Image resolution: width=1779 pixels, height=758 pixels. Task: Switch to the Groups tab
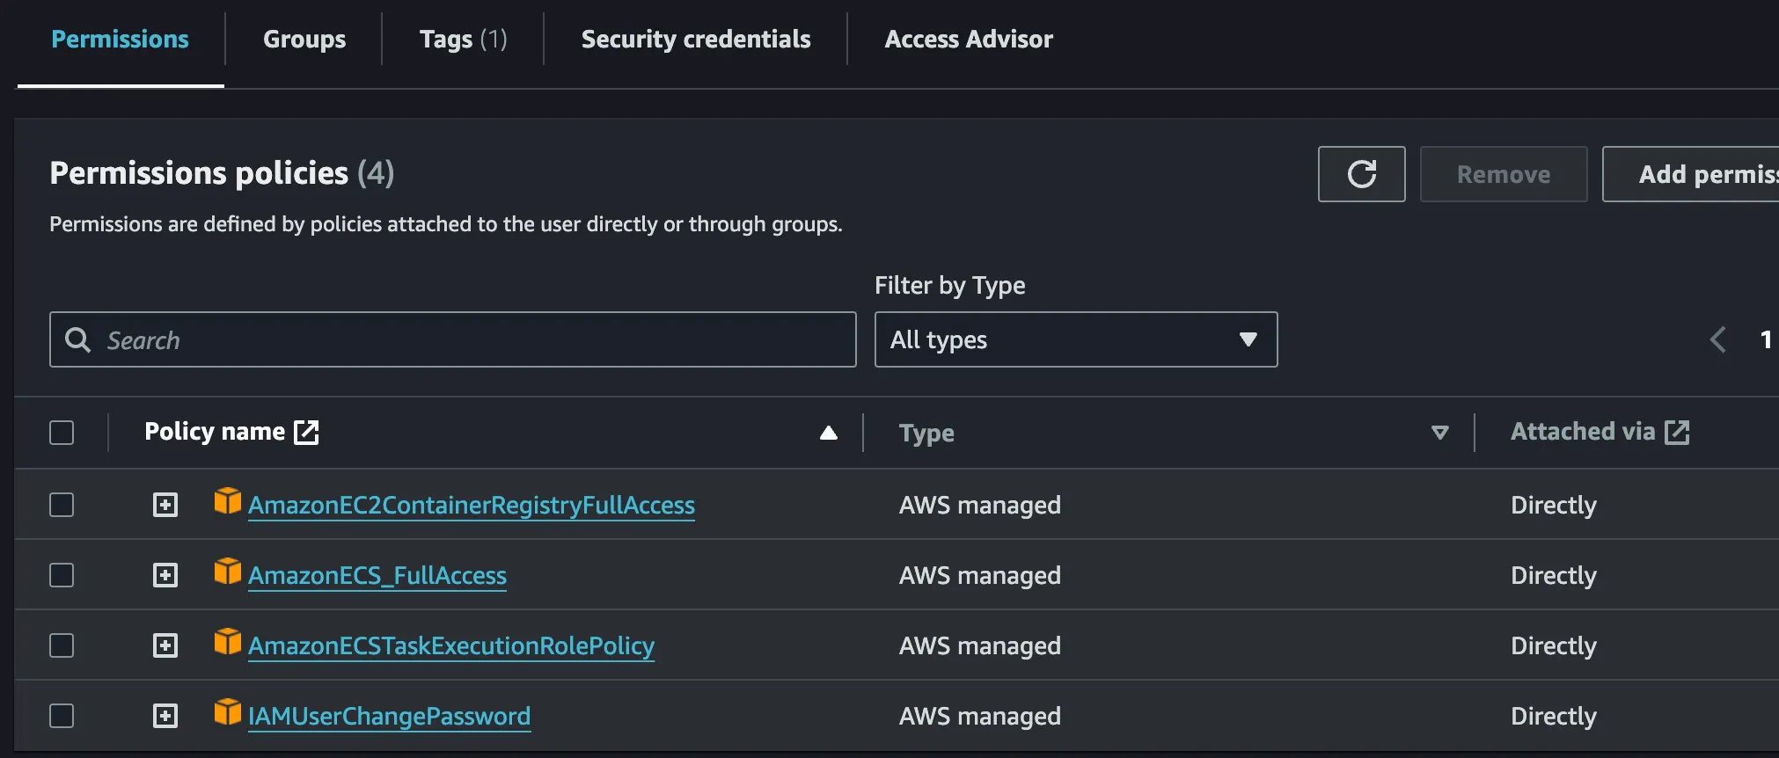[x=304, y=40]
